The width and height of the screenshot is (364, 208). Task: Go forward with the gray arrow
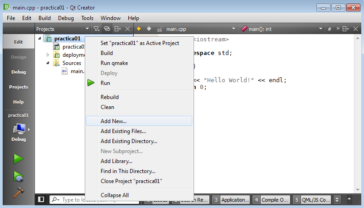(149, 29)
